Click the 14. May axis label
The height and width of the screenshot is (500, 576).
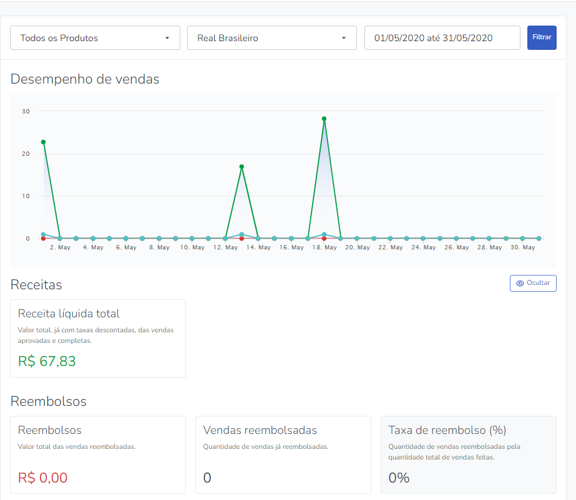pos(258,248)
